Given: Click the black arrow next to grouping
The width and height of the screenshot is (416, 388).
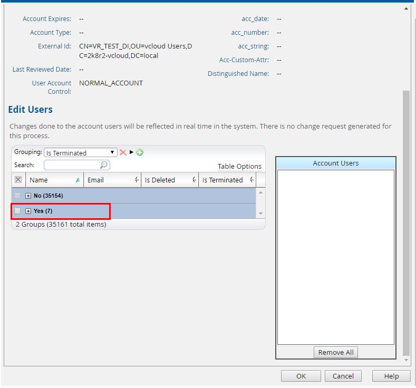Looking at the screenshot, I should 132,152.
